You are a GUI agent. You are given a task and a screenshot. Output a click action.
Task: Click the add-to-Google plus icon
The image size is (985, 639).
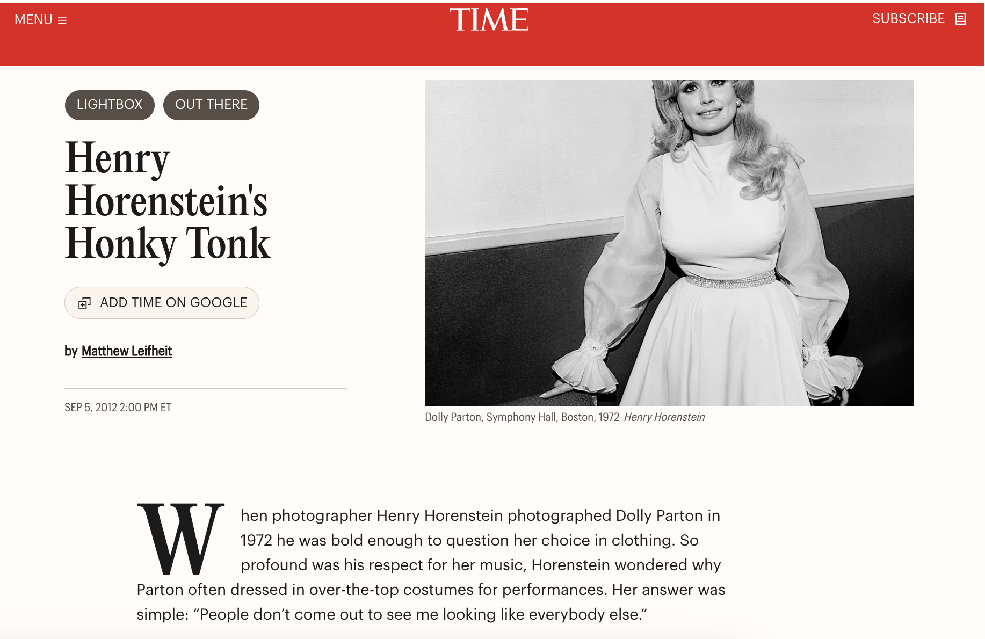coord(84,303)
